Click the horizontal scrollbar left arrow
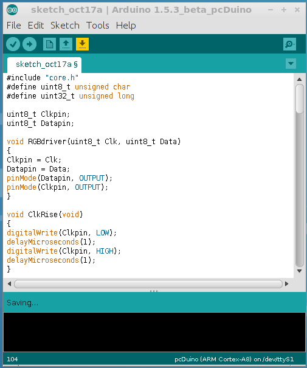Viewport: 307px width, 368px height. [9, 283]
